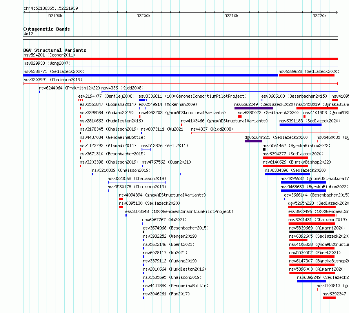Open nsv4441880 (GenomeinaBottle) label
The width and height of the screenshot is (349, 313).
point(176,286)
